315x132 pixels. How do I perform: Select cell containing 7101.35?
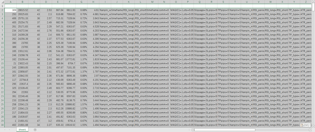[x=70, y=67]
